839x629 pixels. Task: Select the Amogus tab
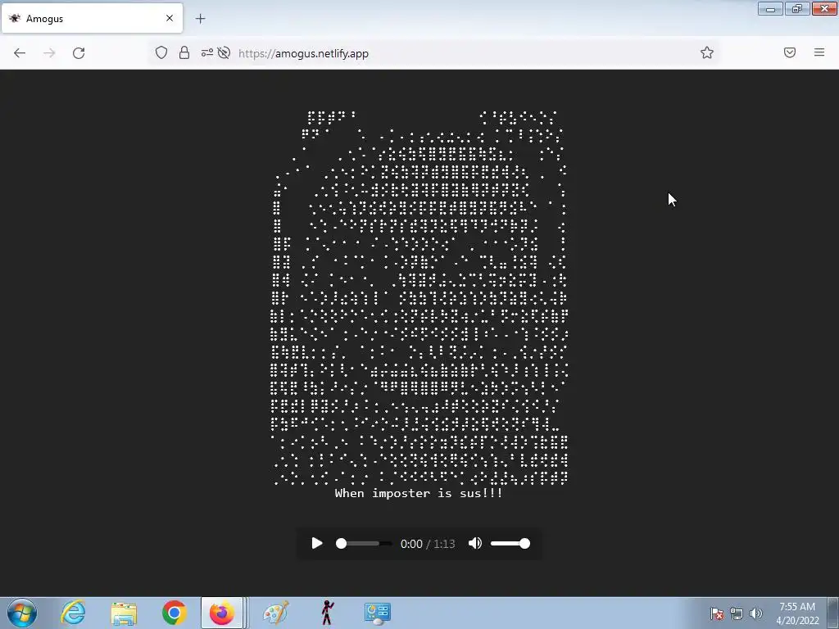pyautogui.click(x=92, y=18)
